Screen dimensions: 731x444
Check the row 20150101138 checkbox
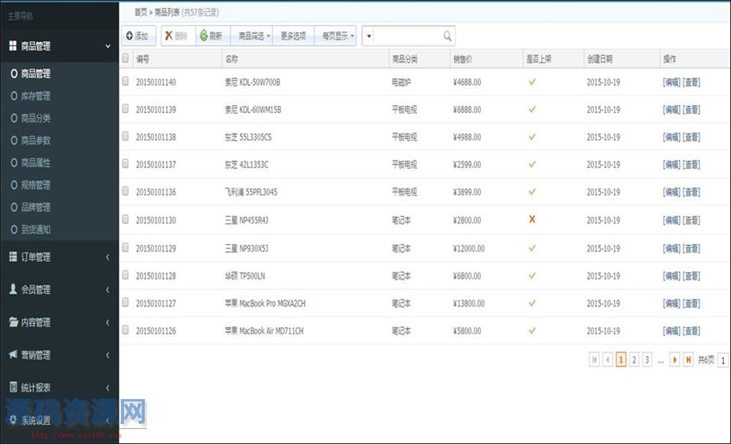coord(125,136)
